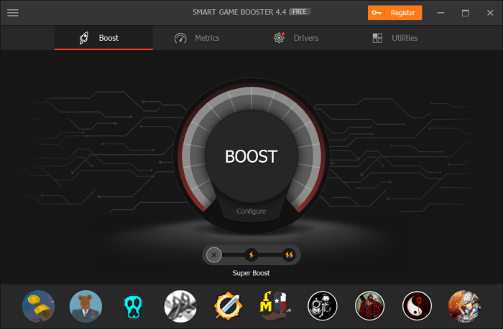The width and height of the screenshot is (503, 329).
Task: Open the cyan gas mask game icon
Action: pos(133,307)
